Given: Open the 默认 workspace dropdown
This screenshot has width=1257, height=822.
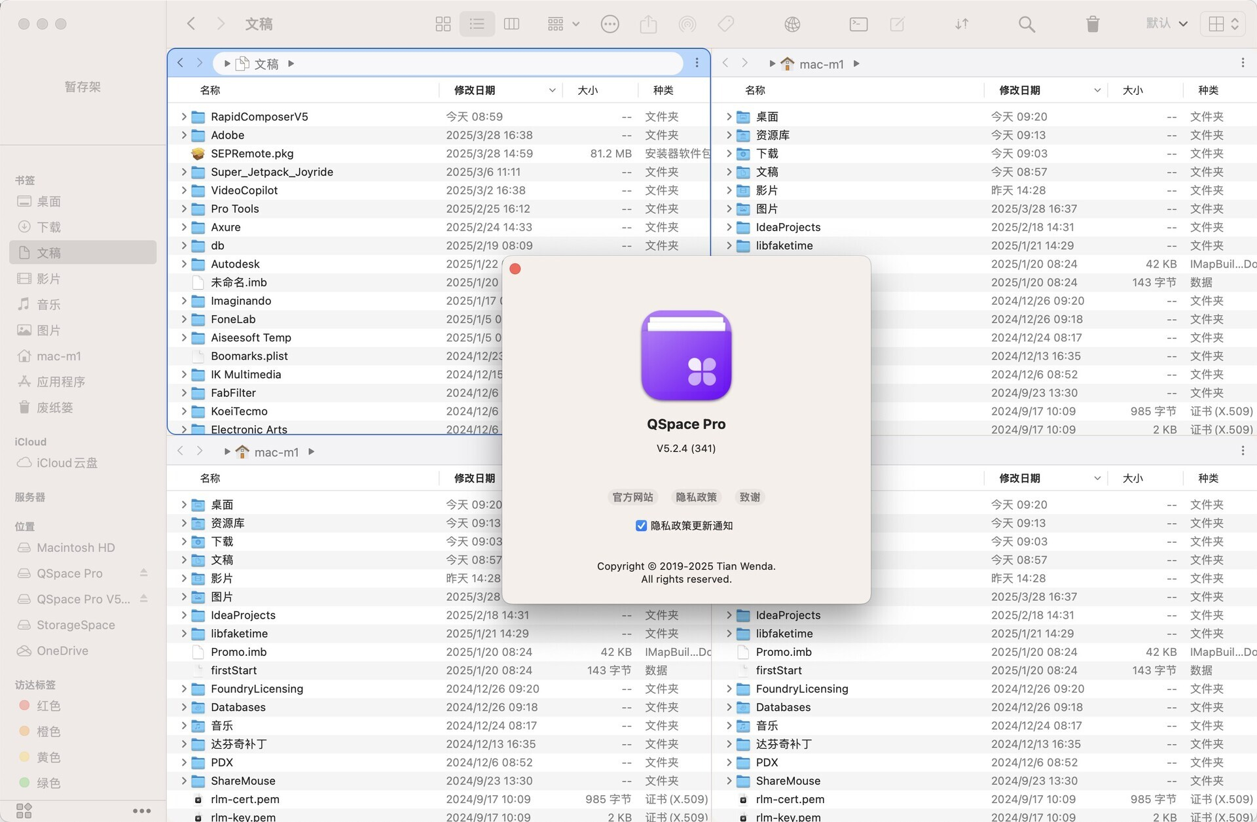Looking at the screenshot, I should point(1166,24).
